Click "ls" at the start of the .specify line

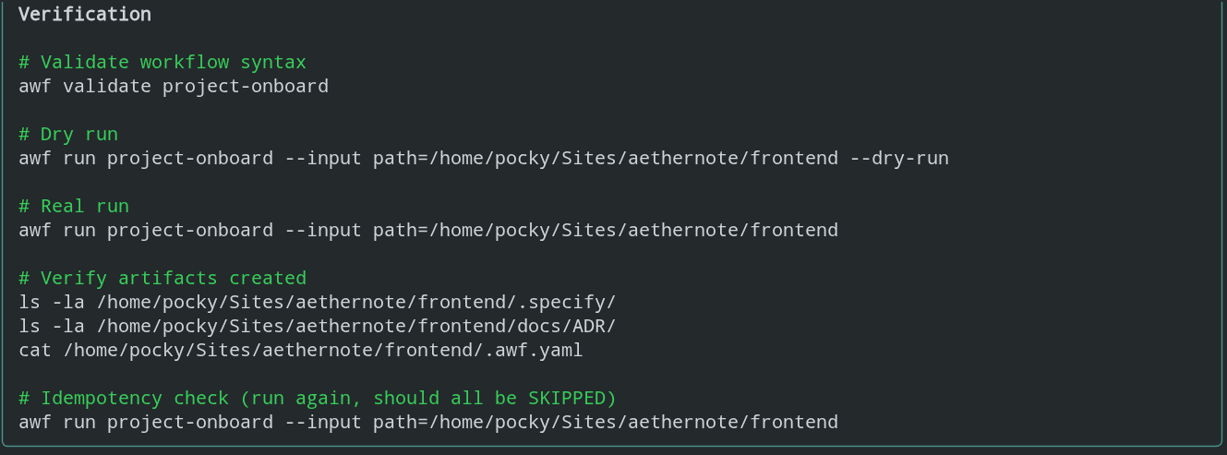tap(29, 302)
